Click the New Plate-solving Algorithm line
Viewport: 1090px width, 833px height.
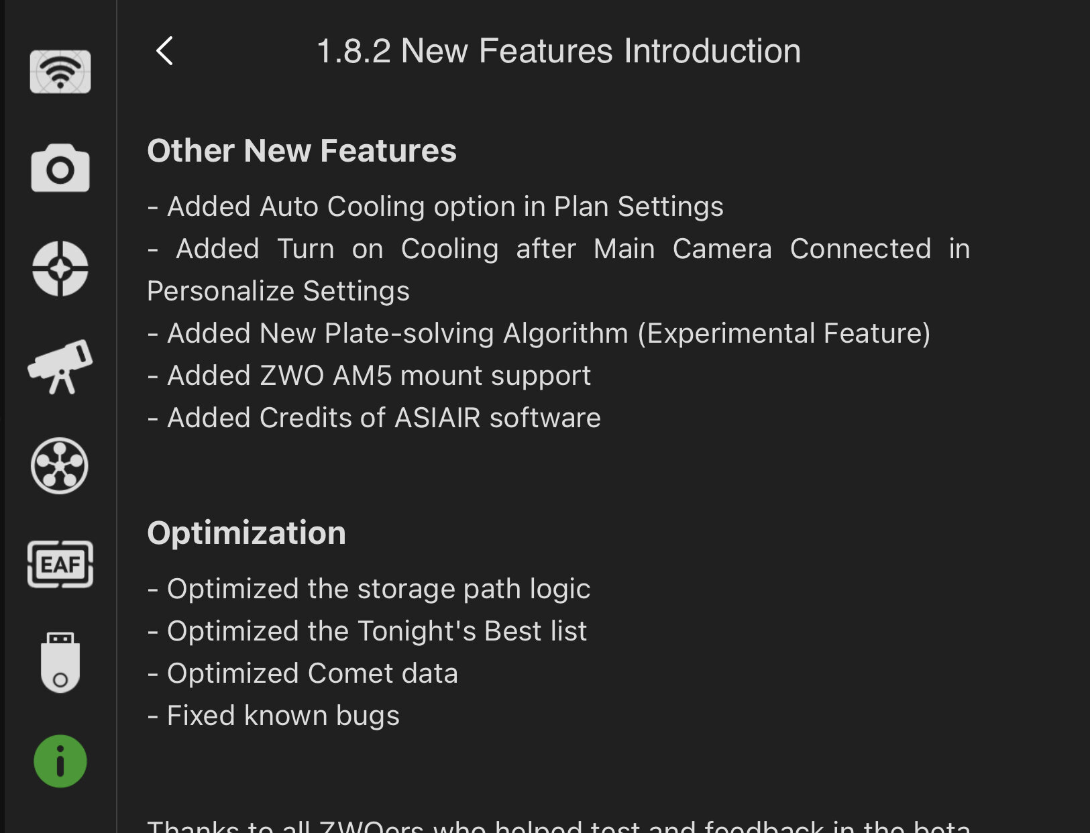pos(539,333)
